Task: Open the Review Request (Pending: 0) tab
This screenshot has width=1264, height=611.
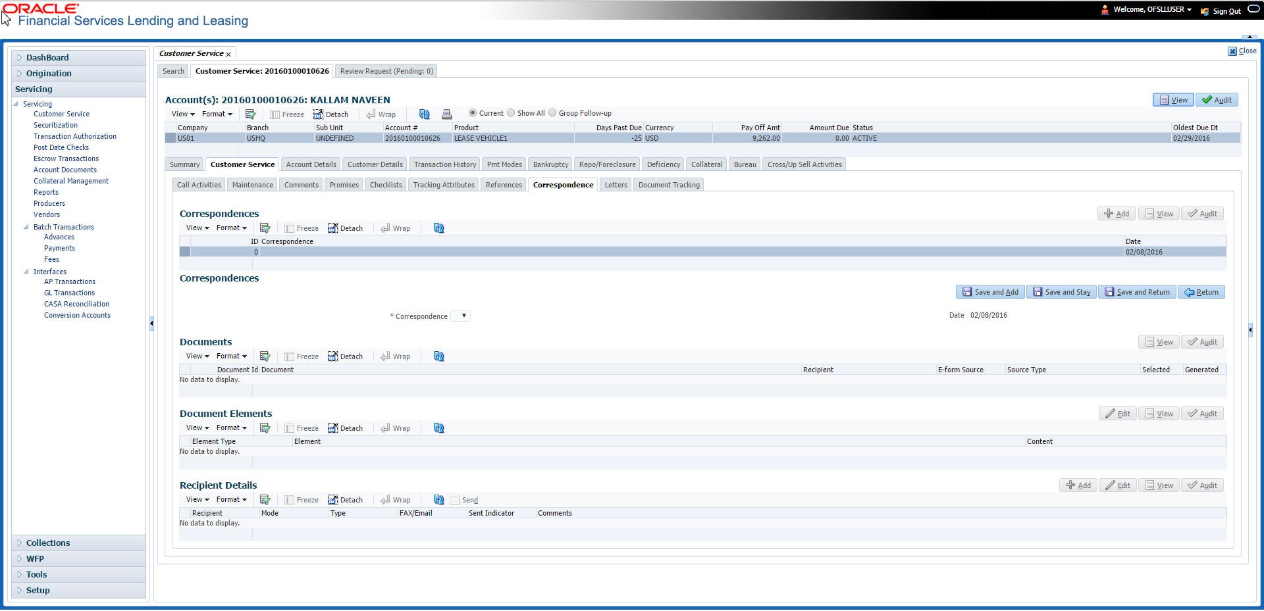Action: (x=386, y=71)
